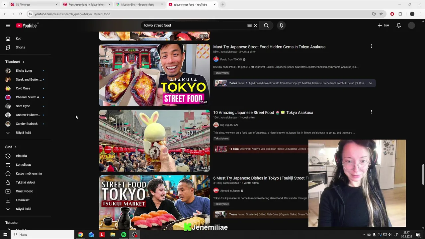Open the YouTube hamburger guide menu
The height and width of the screenshot is (239, 425).
click(x=8, y=25)
